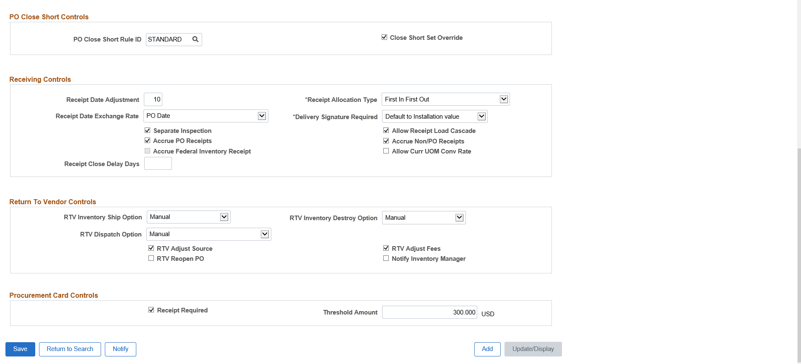Viewport: 801px width, 364px height.
Task: Open RTV Dispatch Option dropdown
Action: tap(208, 234)
